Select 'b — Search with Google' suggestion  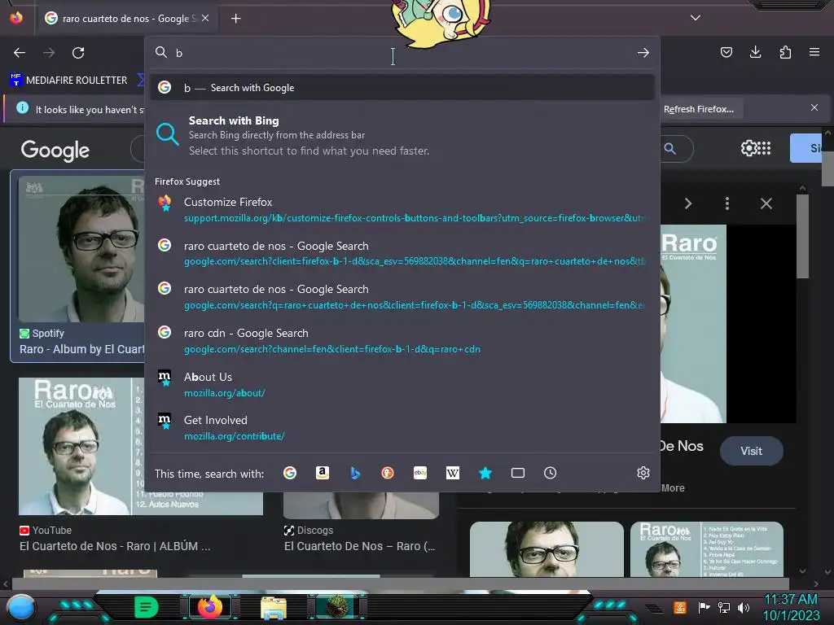(402, 88)
